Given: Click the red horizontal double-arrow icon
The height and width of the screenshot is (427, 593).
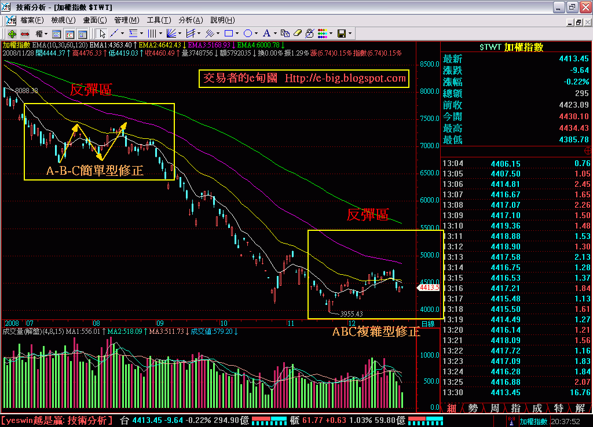Looking at the screenshot, I should point(25,34).
